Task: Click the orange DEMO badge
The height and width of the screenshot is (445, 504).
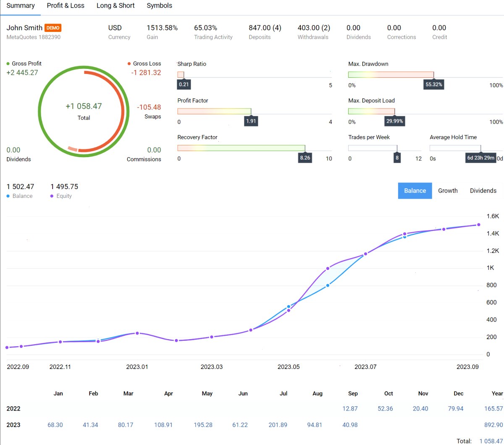Action: [x=53, y=28]
